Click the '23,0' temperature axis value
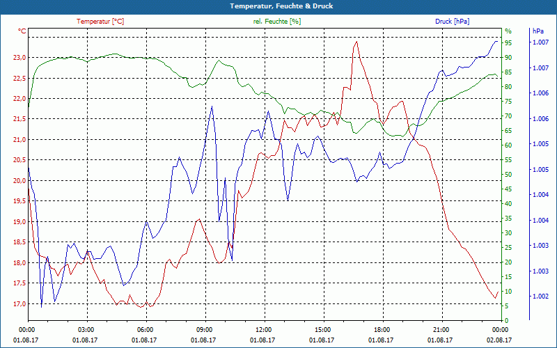The height and width of the screenshot is (348, 557). pos(20,58)
